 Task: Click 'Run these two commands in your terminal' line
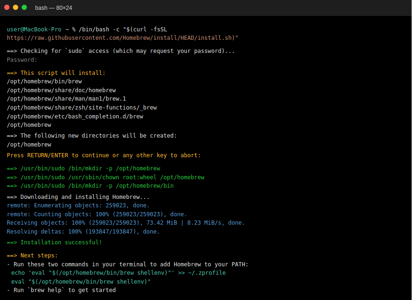tap(127, 264)
